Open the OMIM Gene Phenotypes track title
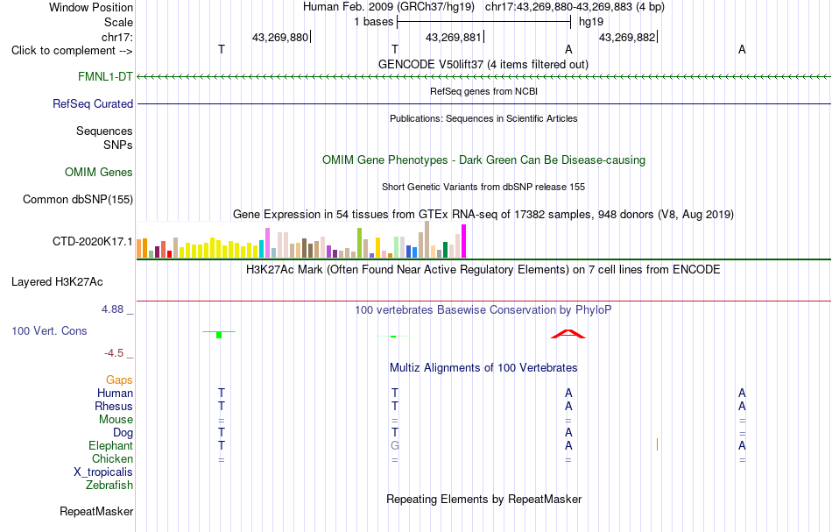This screenshot has width=832, height=532. [483, 160]
